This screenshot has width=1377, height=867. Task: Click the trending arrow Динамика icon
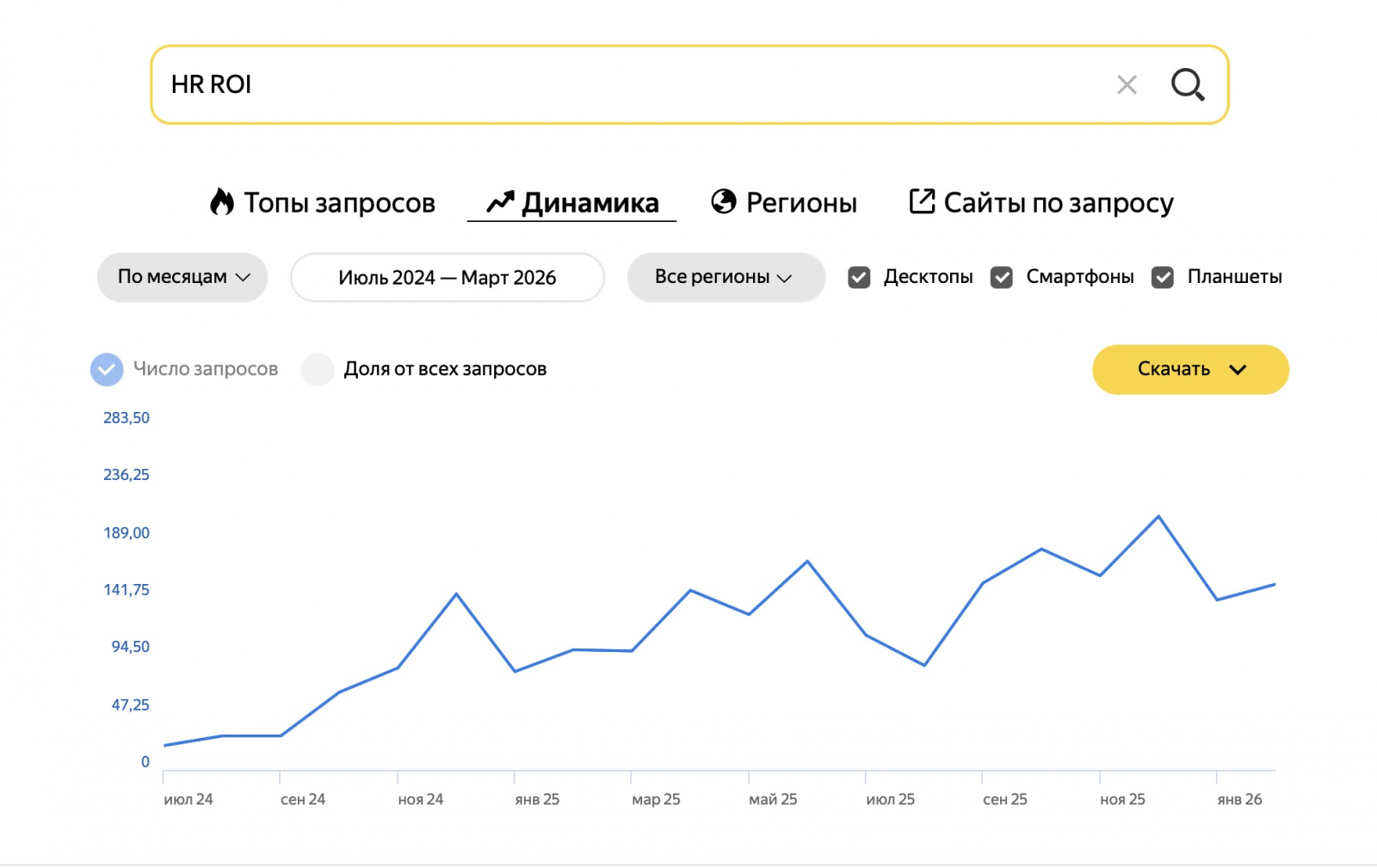tap(500, 202)
